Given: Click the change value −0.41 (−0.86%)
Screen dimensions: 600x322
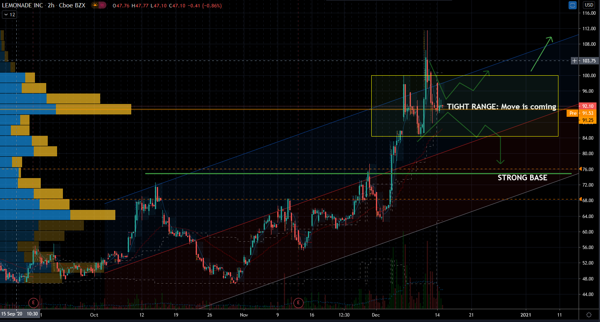Looking at the screenshot, I should coord(205,6).
